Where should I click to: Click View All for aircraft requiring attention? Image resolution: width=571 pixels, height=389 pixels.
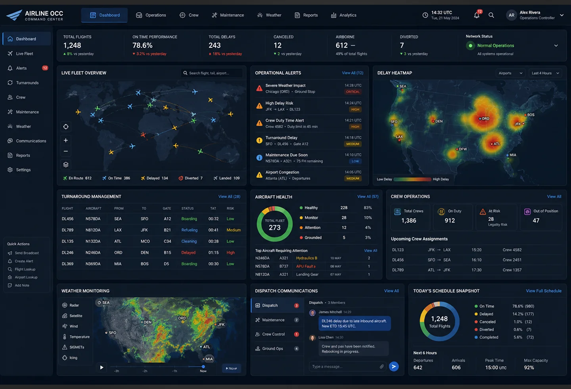[x=370, y=250]
